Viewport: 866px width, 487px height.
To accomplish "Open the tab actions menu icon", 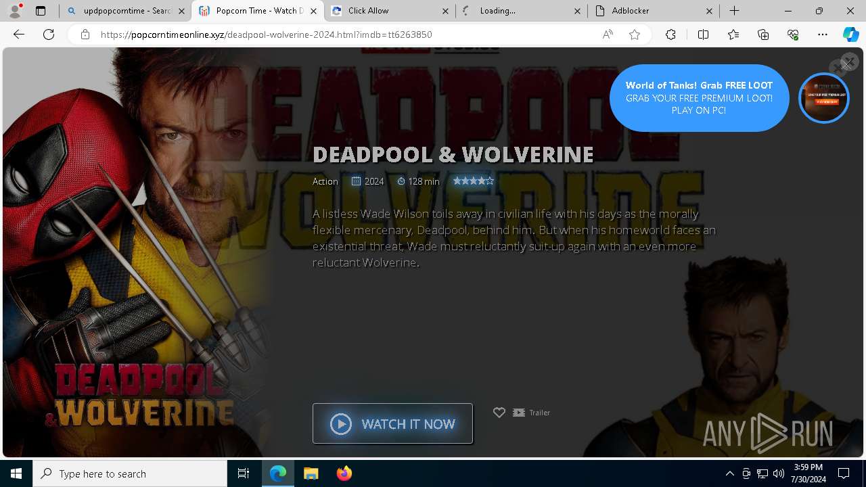I will (41, 11).
